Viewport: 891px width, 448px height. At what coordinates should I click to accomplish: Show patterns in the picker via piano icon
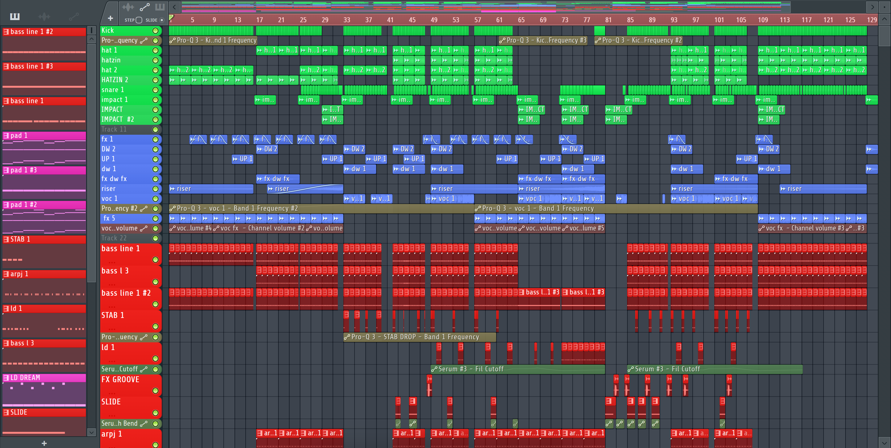(15, 16)
